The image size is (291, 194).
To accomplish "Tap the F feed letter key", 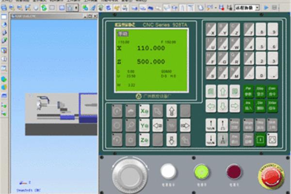I will (211, 58).
